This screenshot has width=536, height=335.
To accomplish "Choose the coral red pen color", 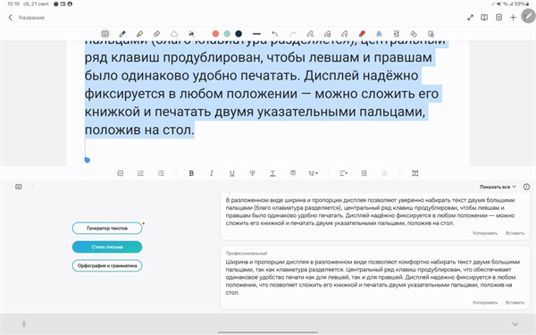I will click(x=215, y=34).
